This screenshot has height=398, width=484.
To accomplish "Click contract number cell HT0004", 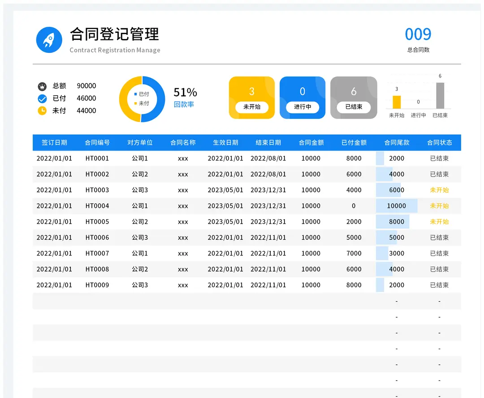I will pyautogui.click(x=97, y=206).
